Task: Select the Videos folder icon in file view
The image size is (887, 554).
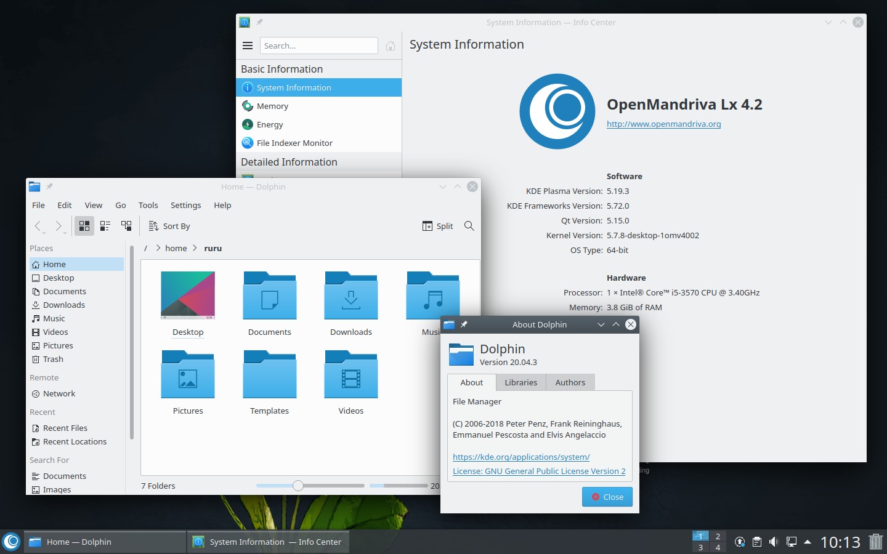Action: point(351,374)
